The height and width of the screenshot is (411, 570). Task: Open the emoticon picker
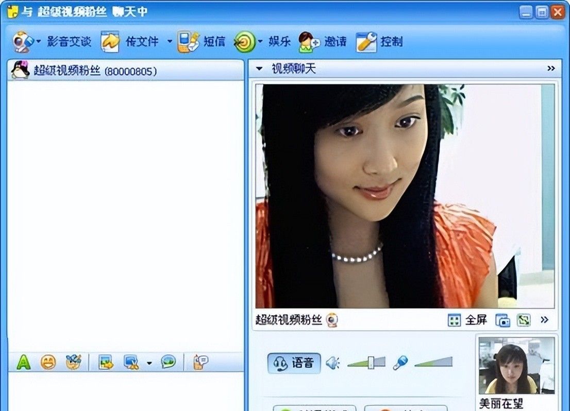coord(48,362)
